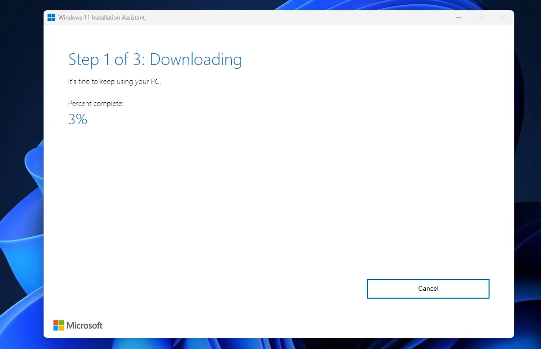
Task: Click "It's fine to keep using your PC" text
Action: pos(114,82)
